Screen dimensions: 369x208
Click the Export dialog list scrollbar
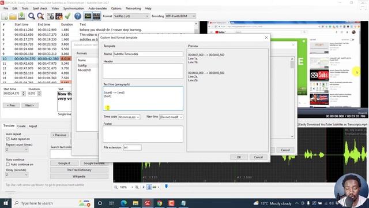point(292,98)
